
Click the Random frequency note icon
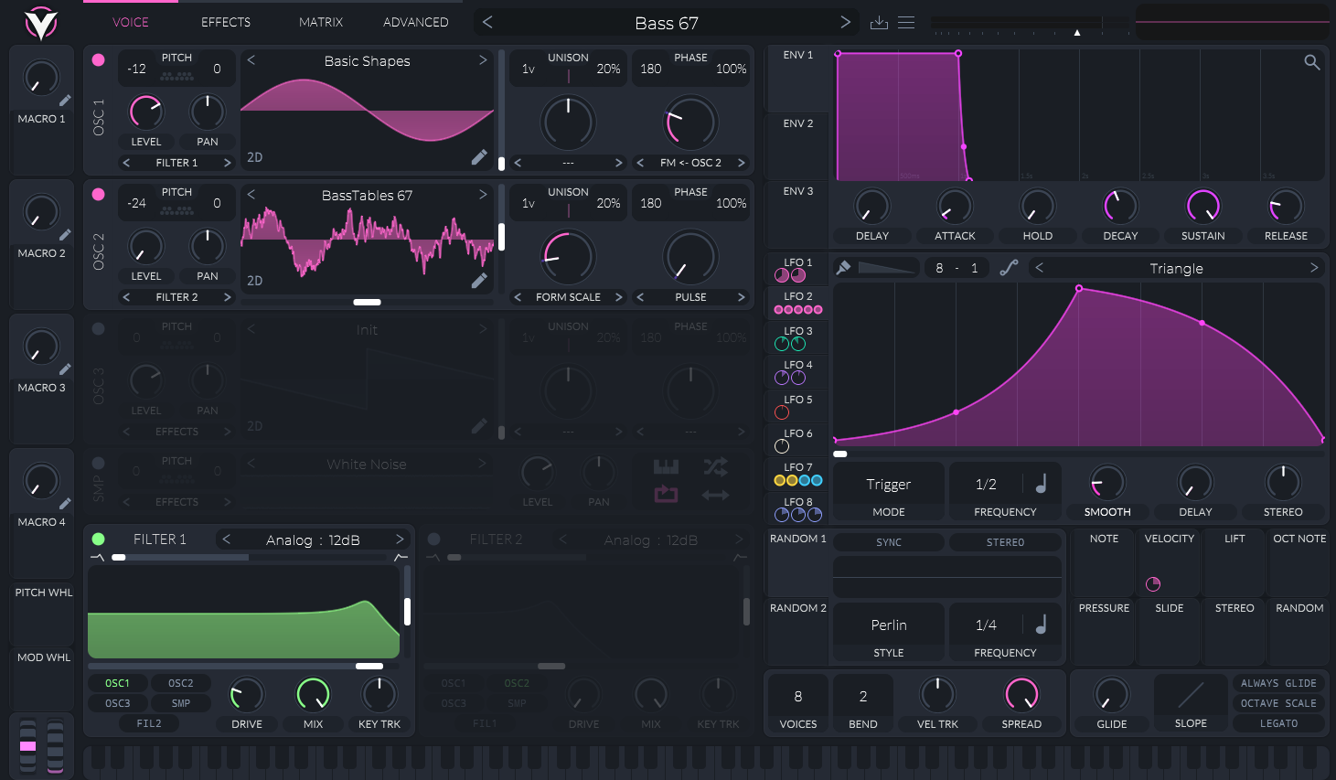(x=1041, y=625)
